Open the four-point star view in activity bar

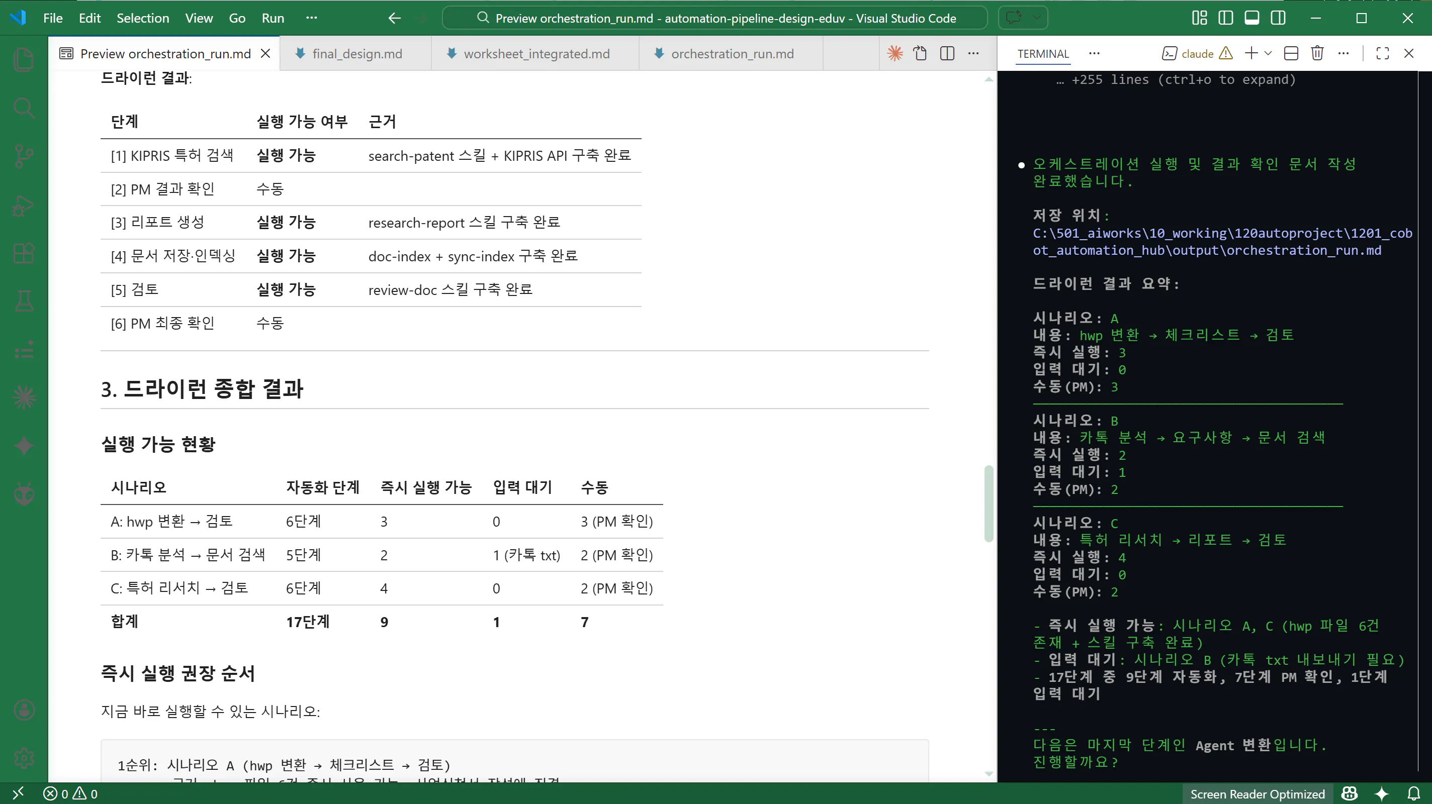[x=24, y=446]
